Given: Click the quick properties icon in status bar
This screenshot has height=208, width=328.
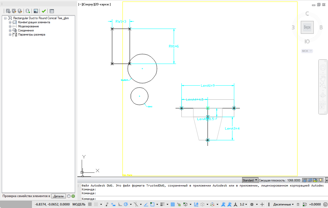Looking at the screenshot, I should tap(298, 204).
